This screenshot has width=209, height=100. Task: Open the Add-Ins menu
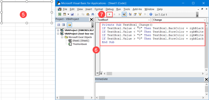[137, 9]
